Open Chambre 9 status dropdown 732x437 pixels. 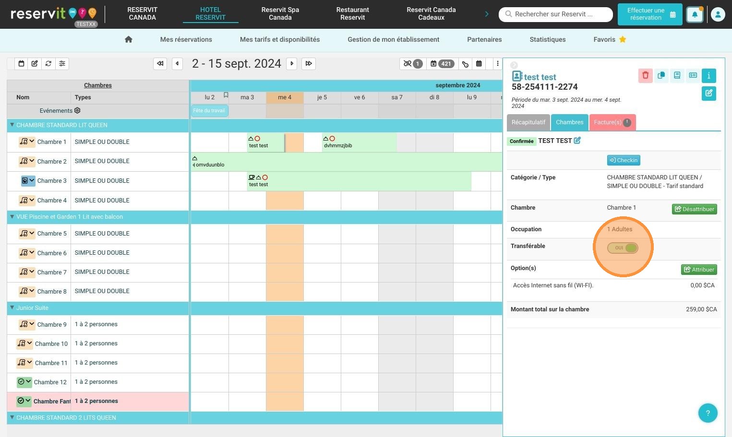(27, 324)
